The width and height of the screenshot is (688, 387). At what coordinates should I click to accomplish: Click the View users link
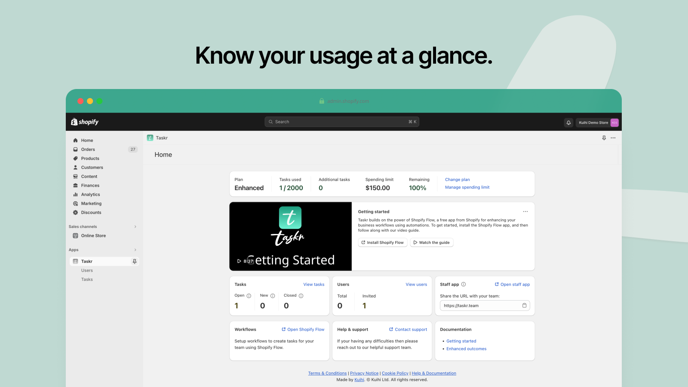pos(417,285)
